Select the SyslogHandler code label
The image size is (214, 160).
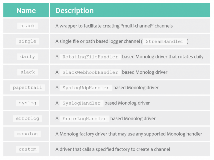81,103
